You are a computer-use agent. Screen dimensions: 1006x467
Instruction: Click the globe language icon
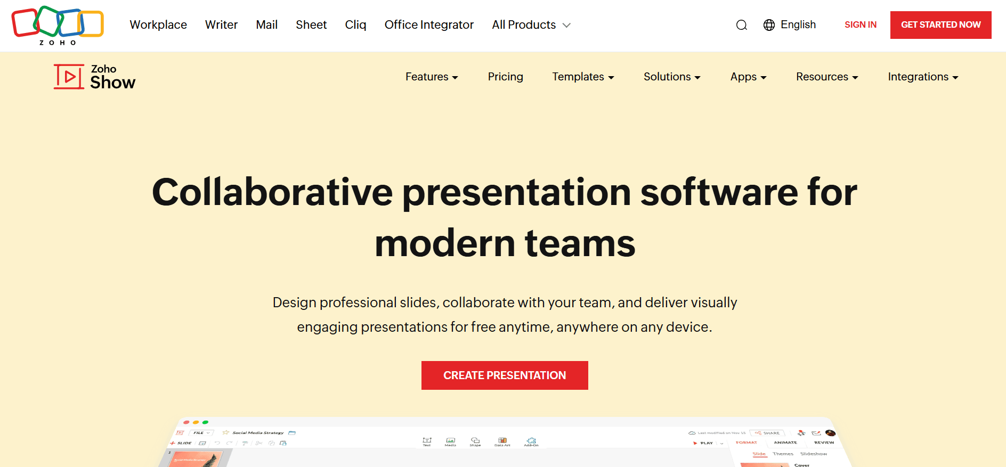coord(769,25)
